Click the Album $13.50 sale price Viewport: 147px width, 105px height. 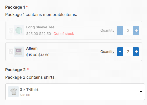[44, 55]
